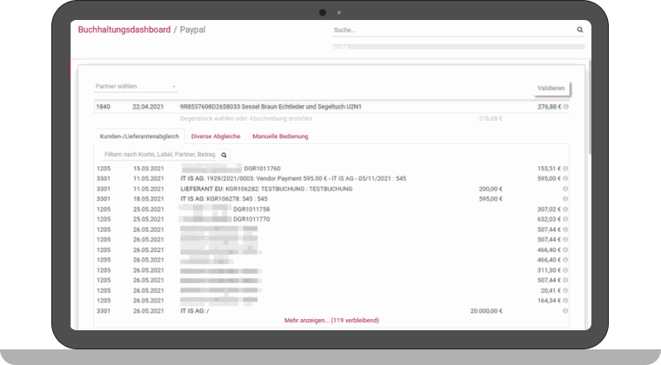Image resolution: width=661 pixels, height=365 pixels.
Task: Click info icon beside 153,51 € entry
Action: tap(565, 168)
